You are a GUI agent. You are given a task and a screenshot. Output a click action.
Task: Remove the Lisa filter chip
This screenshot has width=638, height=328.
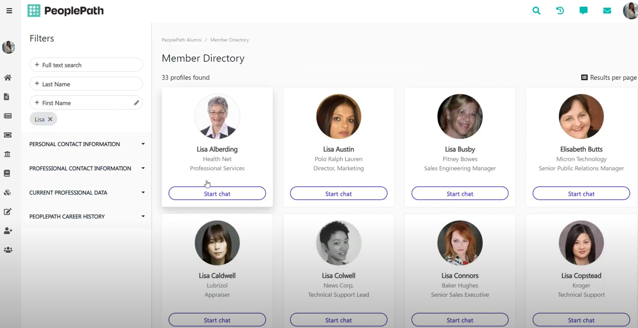[x=50, y=119]
